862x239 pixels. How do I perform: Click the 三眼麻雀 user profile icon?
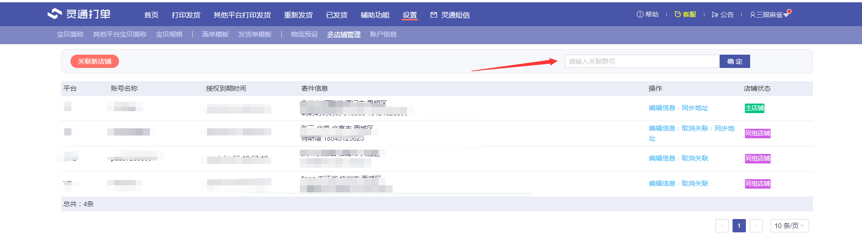coord(753,15)
